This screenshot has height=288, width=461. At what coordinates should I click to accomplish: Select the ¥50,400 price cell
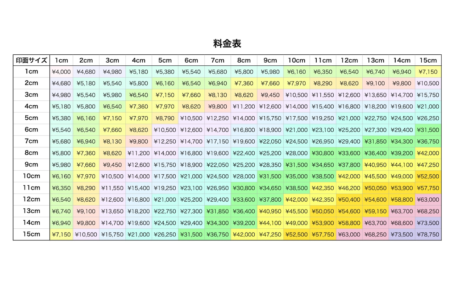[x=349, y=200]
